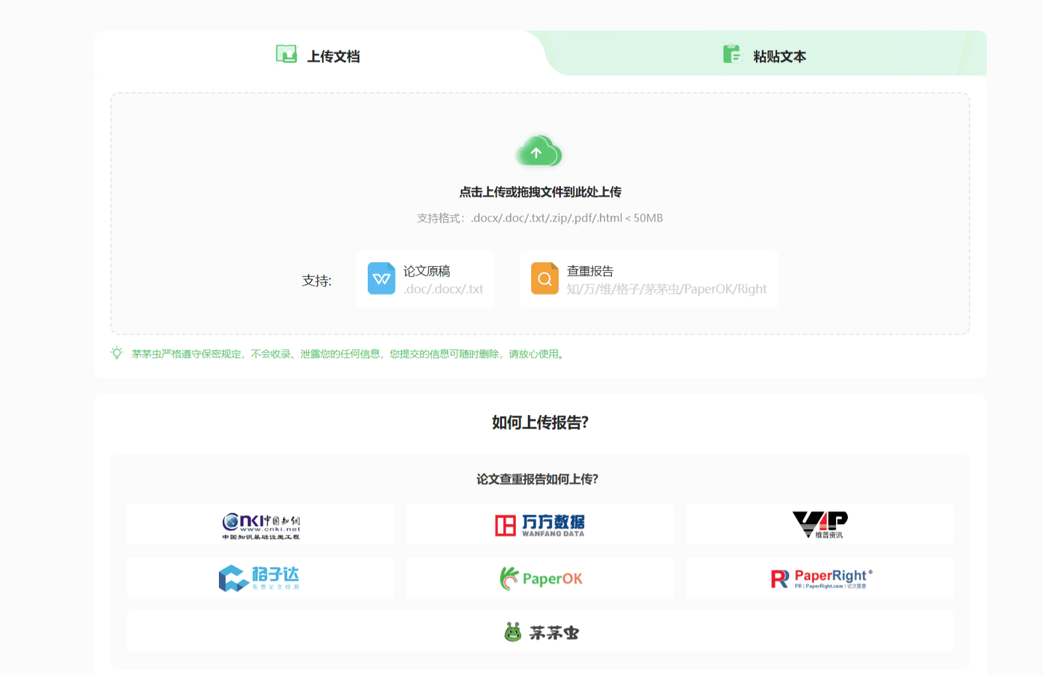
Task: Switch to the 粘贴文本 tab
Action: pos(765,55)
